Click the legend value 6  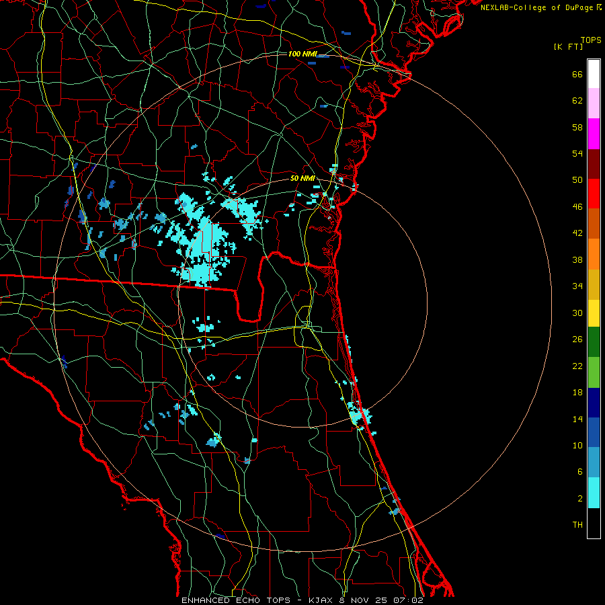(x=580, y=471)
